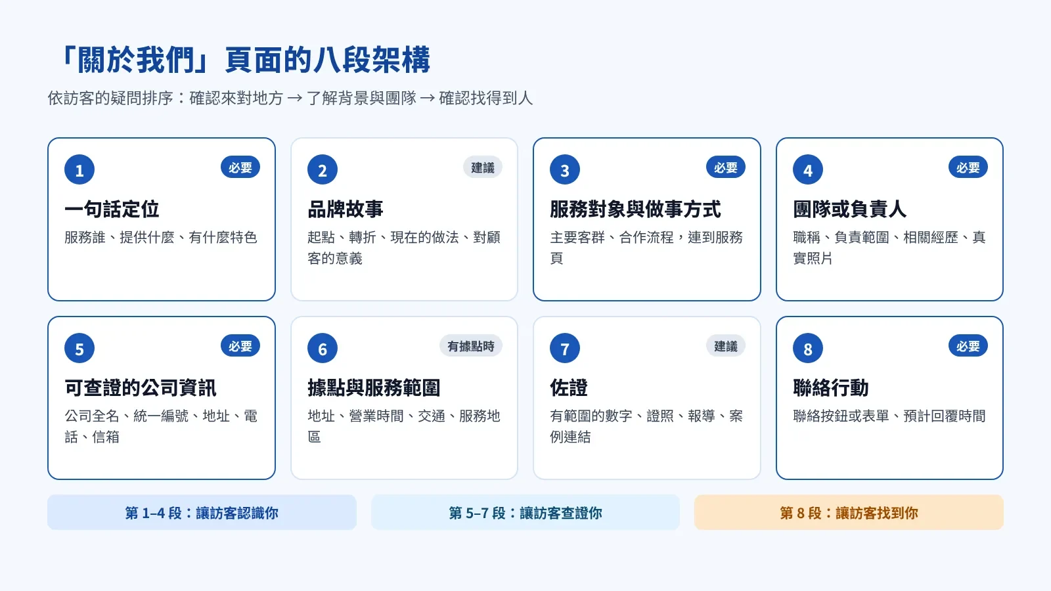Viewport: 1051px width, 591px height.
Task: Select the 可查證的公司資訊 heading
Action: (x=141, y=388)
